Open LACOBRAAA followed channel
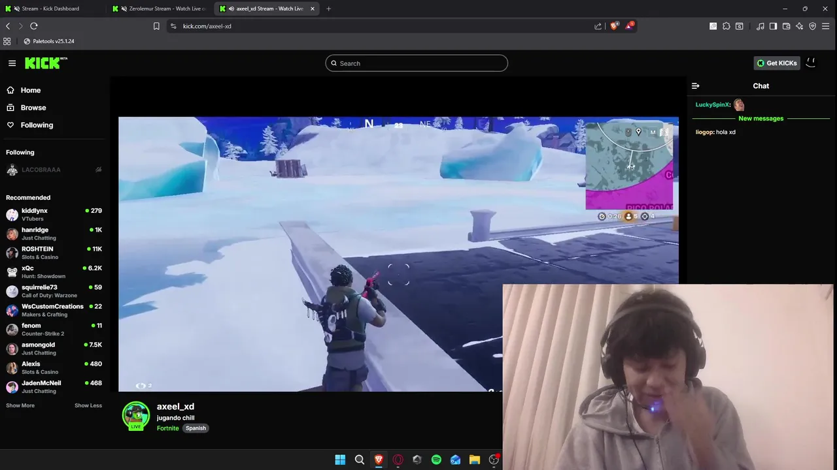 pos(54,170)
